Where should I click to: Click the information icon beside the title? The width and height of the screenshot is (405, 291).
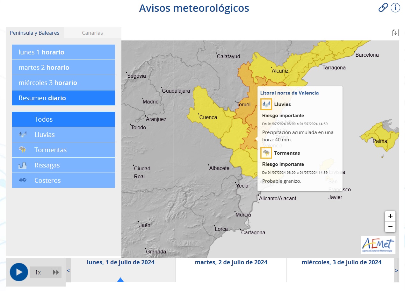(x=395, y=8)
